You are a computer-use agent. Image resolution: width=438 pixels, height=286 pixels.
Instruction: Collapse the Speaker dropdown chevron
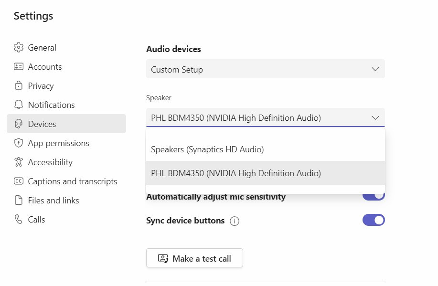click(x=375, y=118)
